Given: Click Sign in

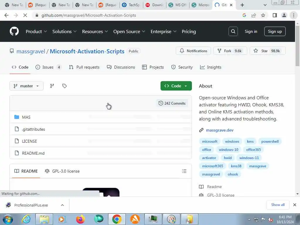Looking at the screenshot, I should click(251, 31).
